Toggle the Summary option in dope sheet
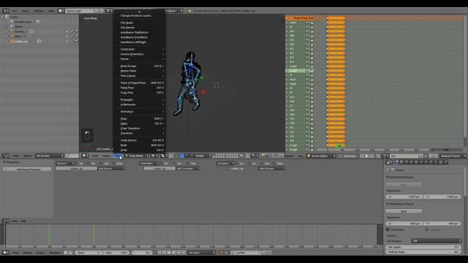This screenshot has height=263, width=468. 347,156
